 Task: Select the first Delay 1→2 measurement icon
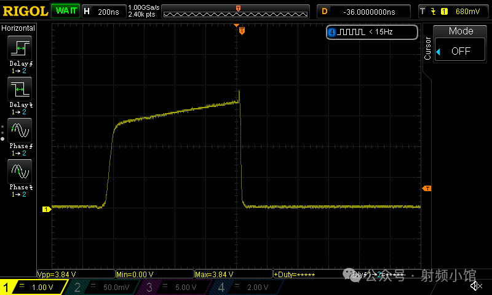coord(20,49)
